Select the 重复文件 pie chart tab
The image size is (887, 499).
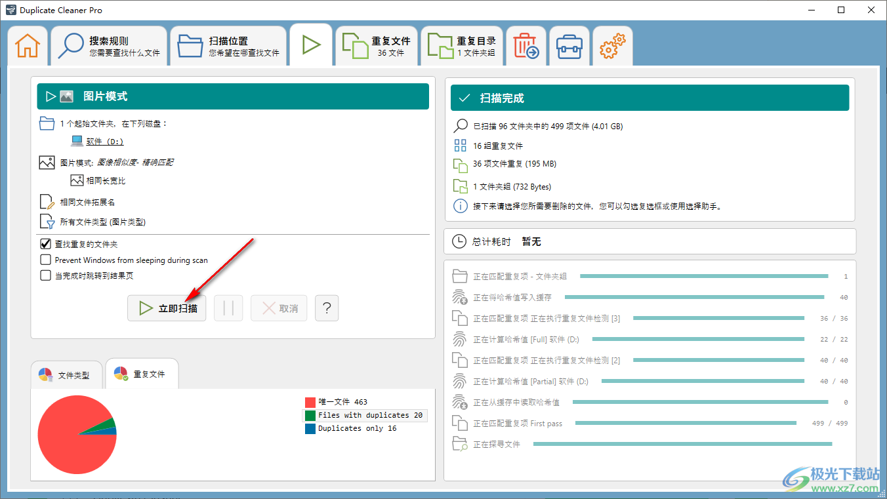click(x=142, y=374)
